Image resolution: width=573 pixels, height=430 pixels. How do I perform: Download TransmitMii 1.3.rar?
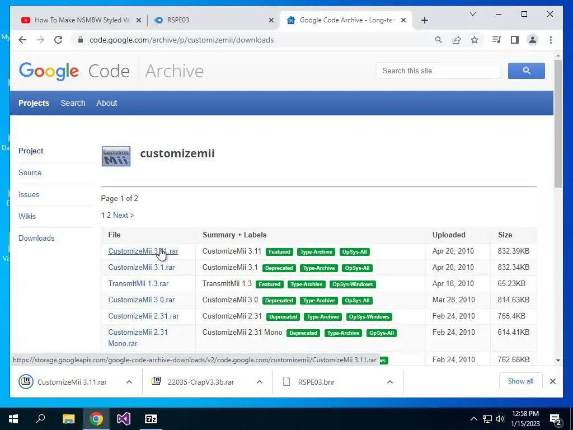(x=138, y=283)
